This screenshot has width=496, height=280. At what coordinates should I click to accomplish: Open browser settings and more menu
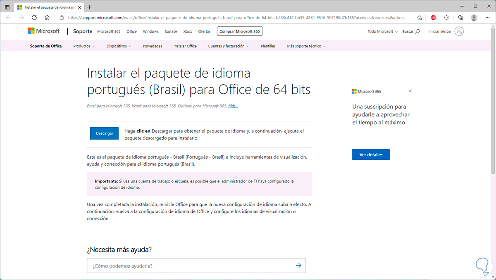(x=487, y=18)
